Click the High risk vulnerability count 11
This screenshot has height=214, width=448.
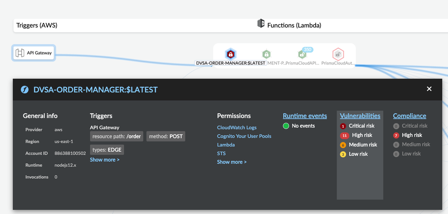344,136
